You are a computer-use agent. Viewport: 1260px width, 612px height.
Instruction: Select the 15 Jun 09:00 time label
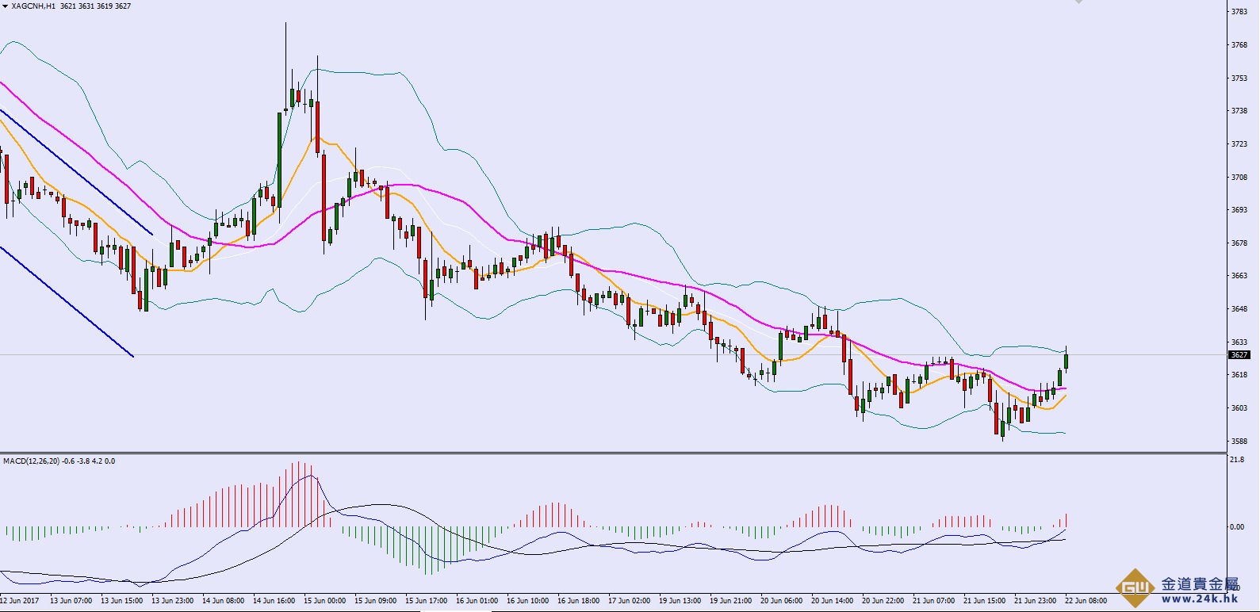375,601
